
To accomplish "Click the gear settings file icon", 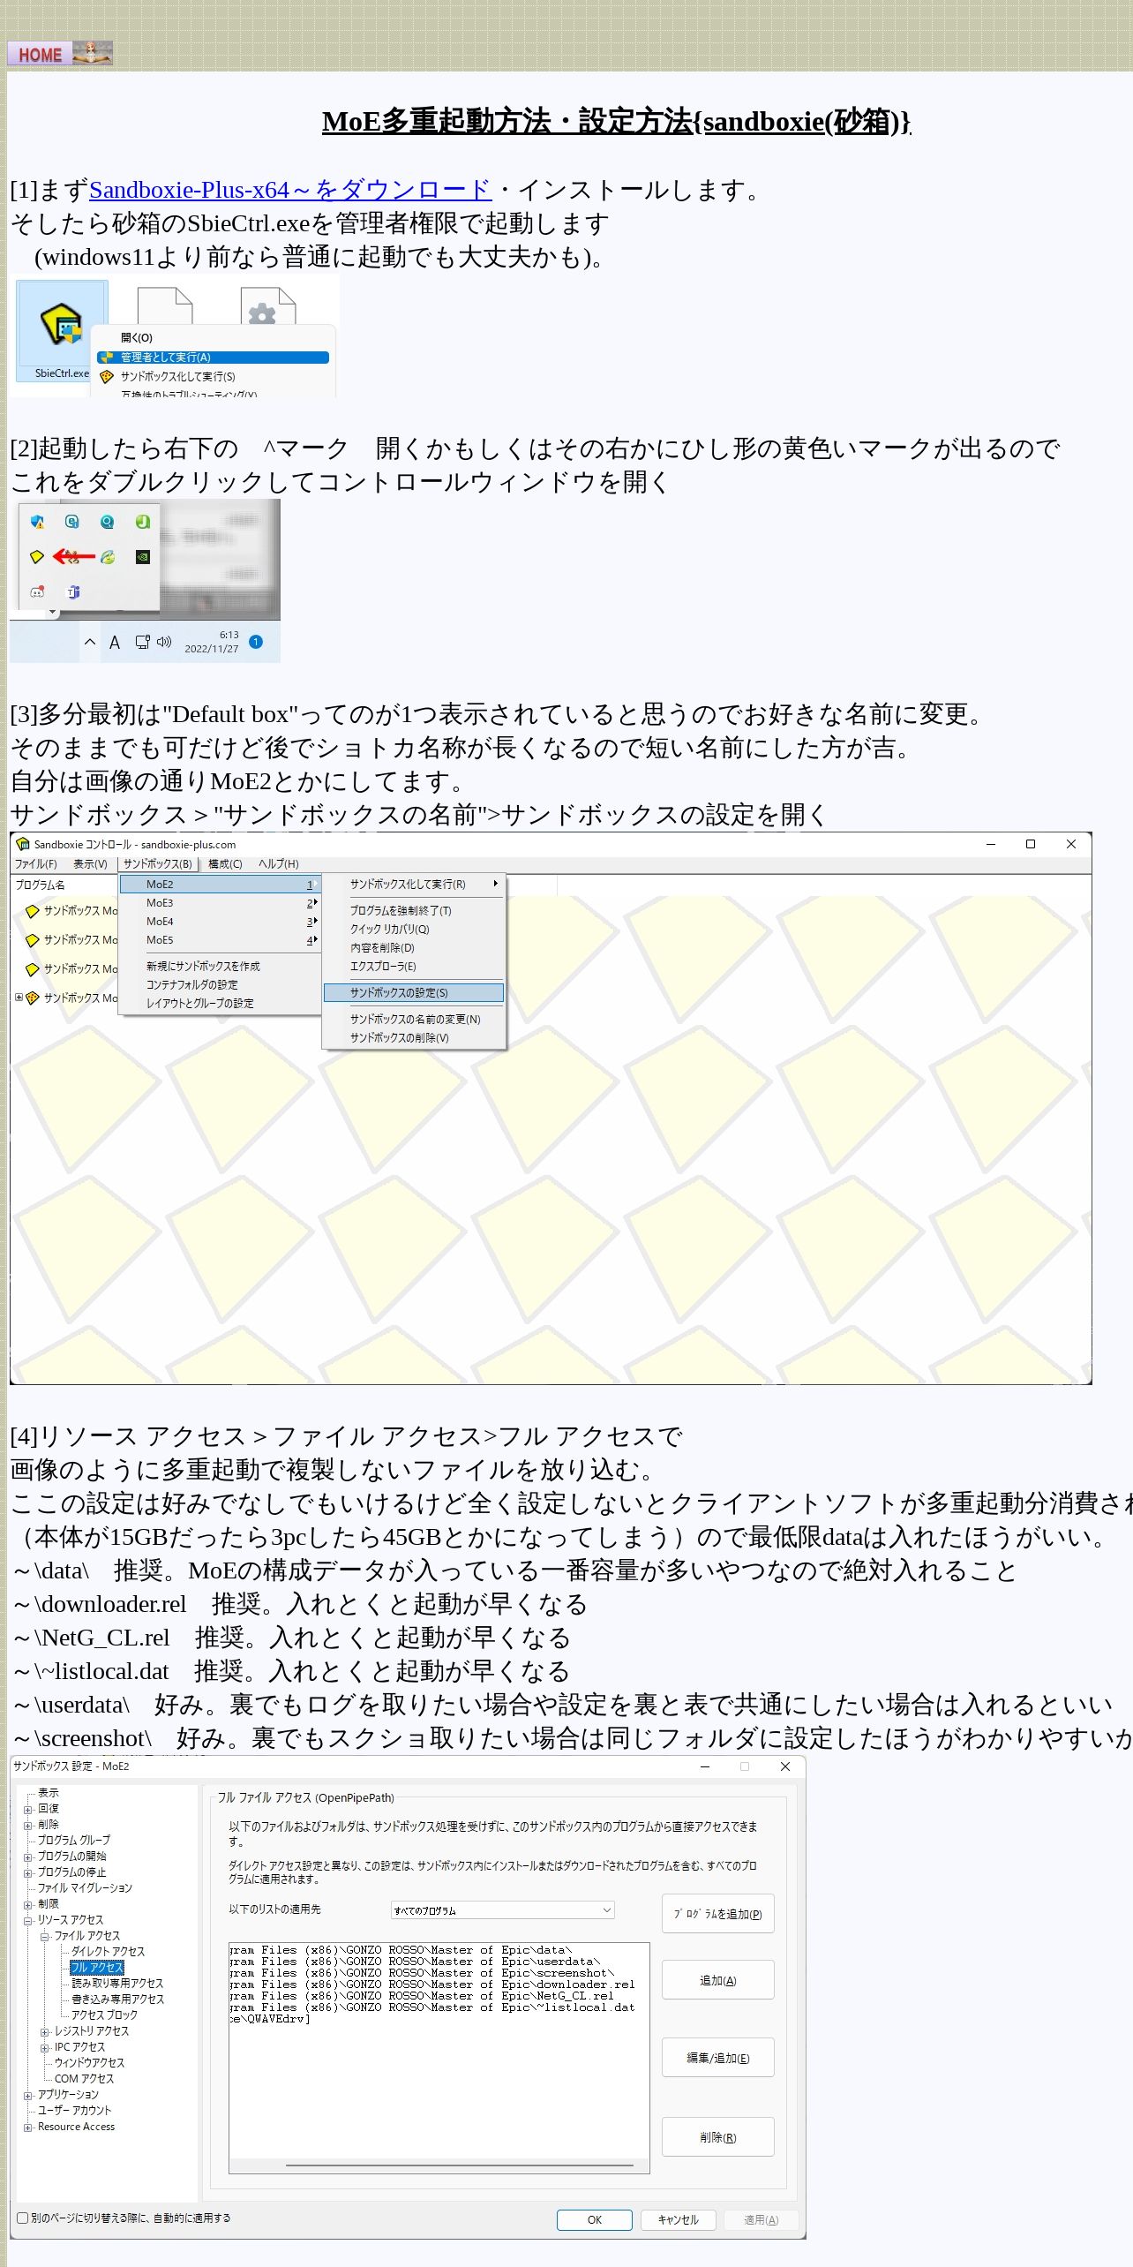I will tap(268, 305).
